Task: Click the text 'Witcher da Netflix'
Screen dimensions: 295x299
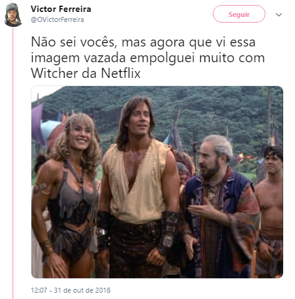Action: click(85, 73)
